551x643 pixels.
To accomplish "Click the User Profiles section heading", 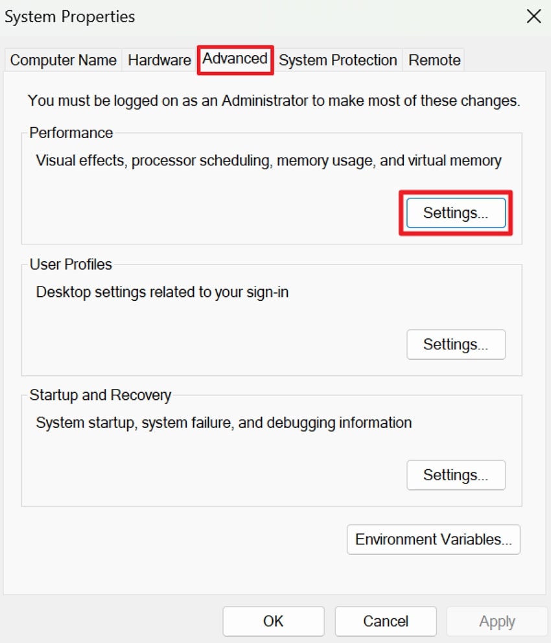I will [x=69, y=264].
